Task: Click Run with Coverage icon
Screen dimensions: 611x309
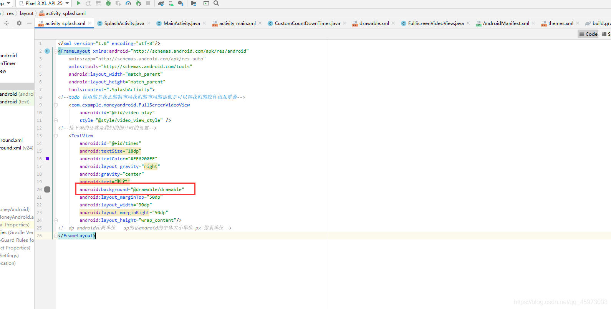Action: [118, 3]
